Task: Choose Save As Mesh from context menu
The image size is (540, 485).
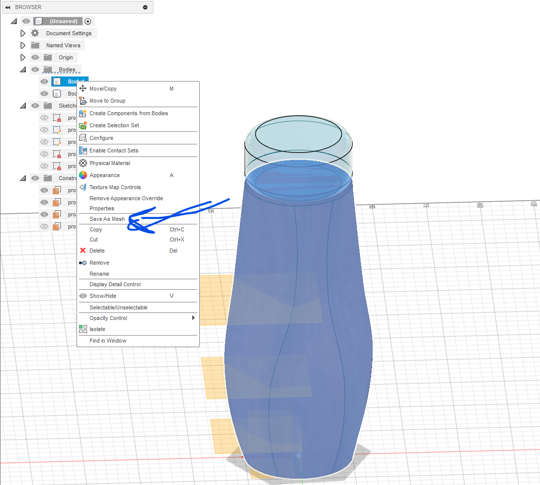Action: pyautogui.click(x=107, y=219)
